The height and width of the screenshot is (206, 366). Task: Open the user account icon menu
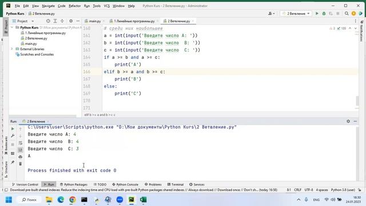click(272, 14)
